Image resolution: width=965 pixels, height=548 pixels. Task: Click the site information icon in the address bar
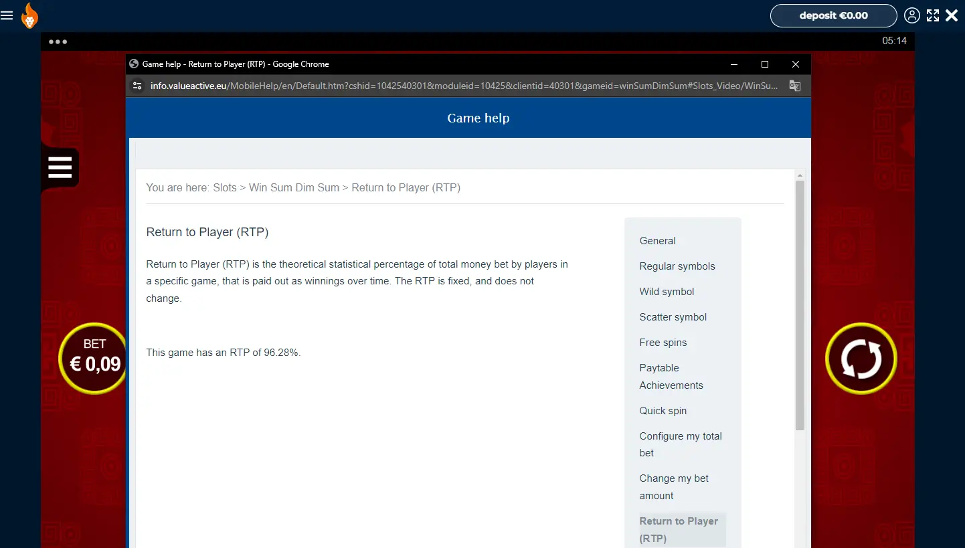(x=137, y=86)
